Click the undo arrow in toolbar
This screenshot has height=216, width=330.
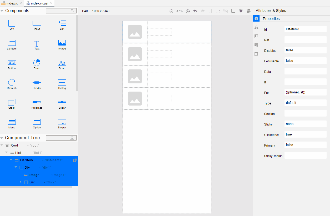pos(195,11)
